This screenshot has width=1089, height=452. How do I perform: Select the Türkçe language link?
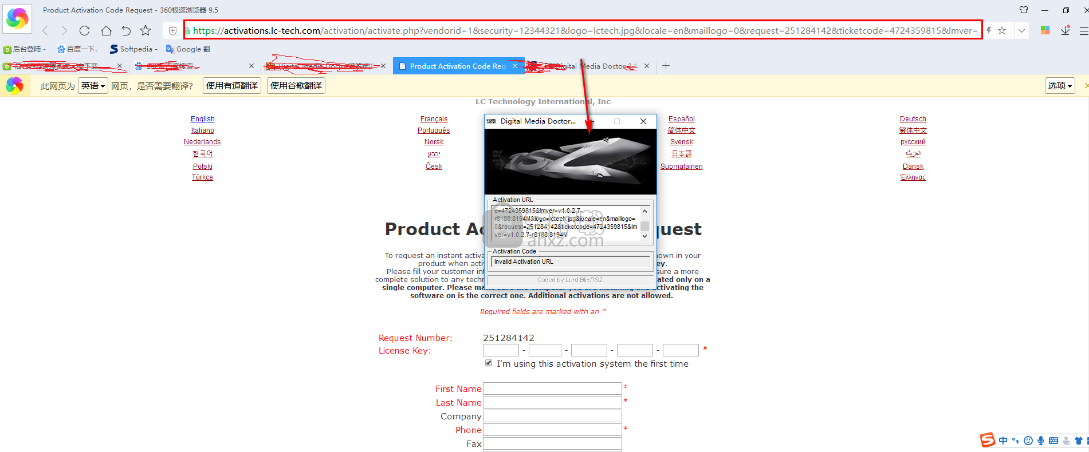click(x=202, y=177)
